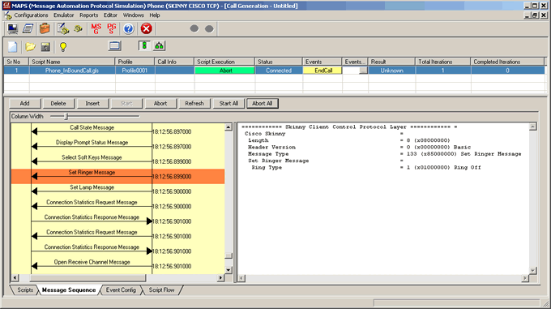Open help with the blue question mark

pos(128,28)
